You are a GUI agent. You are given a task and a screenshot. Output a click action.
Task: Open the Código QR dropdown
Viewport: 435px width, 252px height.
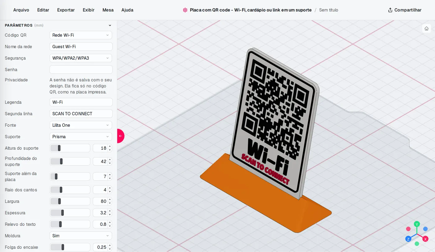pyautogui.click(x=81, y=35)
